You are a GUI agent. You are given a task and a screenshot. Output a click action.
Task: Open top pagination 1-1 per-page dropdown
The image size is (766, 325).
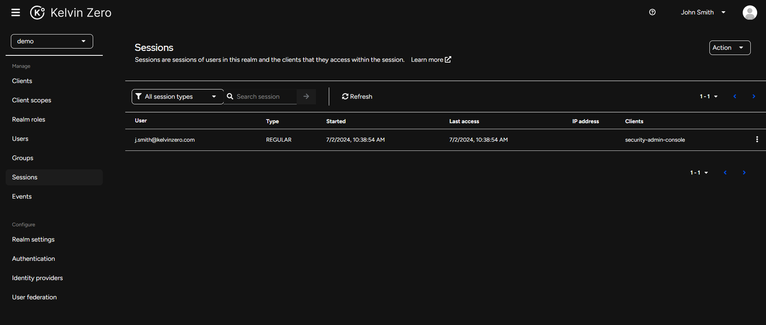click(709, 96)
